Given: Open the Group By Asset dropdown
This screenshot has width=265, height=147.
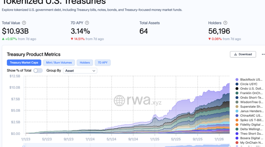Looking at the screenshot, I should 80,71.
